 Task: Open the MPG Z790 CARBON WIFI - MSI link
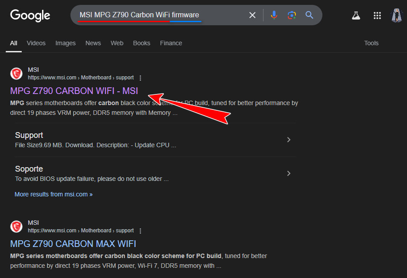tap(74, 91)
